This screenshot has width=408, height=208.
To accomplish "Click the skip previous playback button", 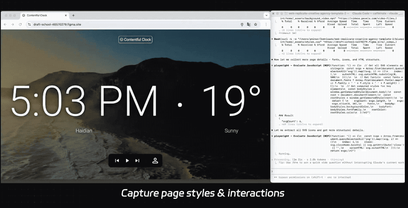I will coord(117,161).
